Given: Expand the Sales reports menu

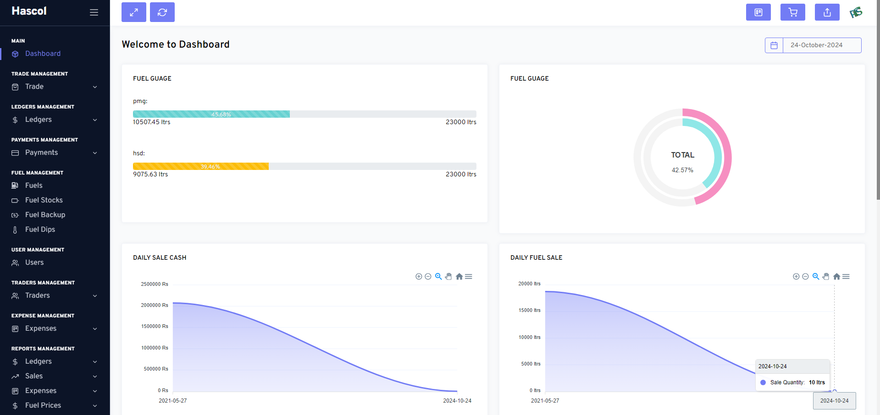Looking at the screenshot, I should pos(55,376).
